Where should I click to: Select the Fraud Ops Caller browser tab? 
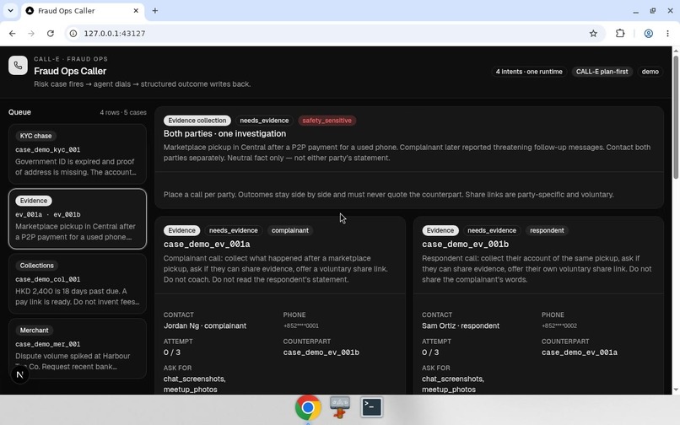83,11
